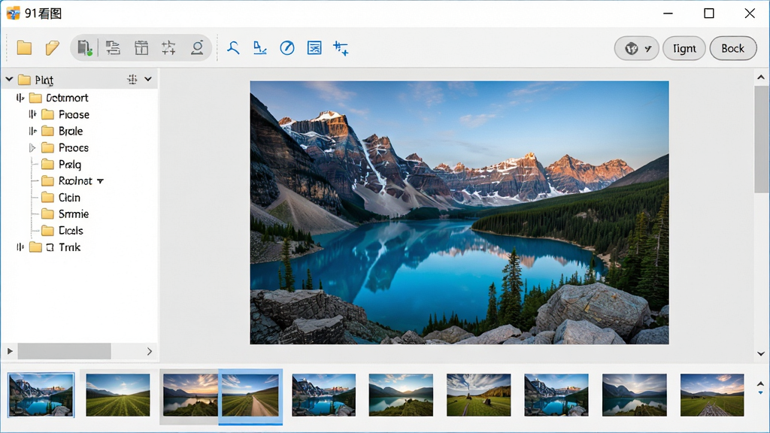This screenshot has height=433, width=770.
Task: Select the last thumbnail with railway field
Action: tap(712, 395)
